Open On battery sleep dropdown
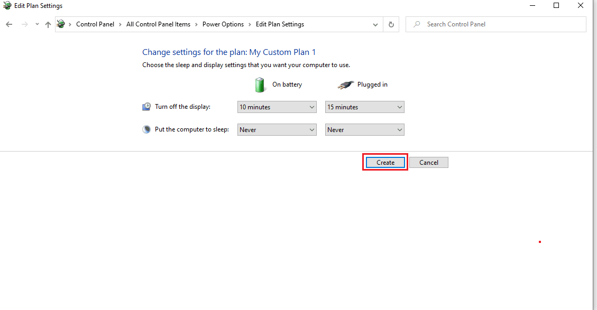Screen dimensions: 597x310 coord(277,130)
